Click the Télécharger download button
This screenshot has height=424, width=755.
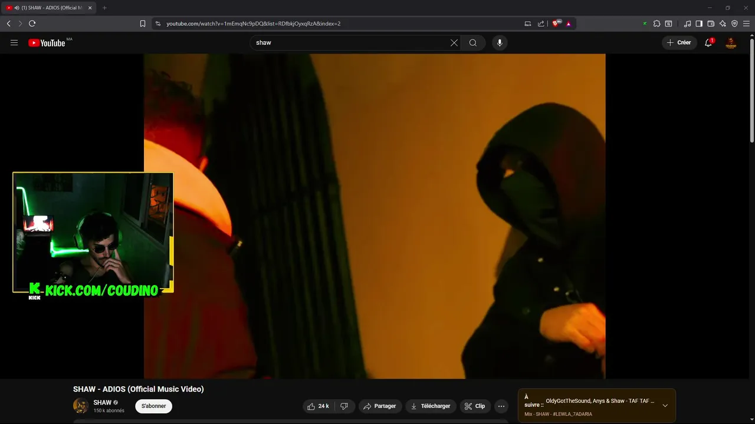pos(431,406)
